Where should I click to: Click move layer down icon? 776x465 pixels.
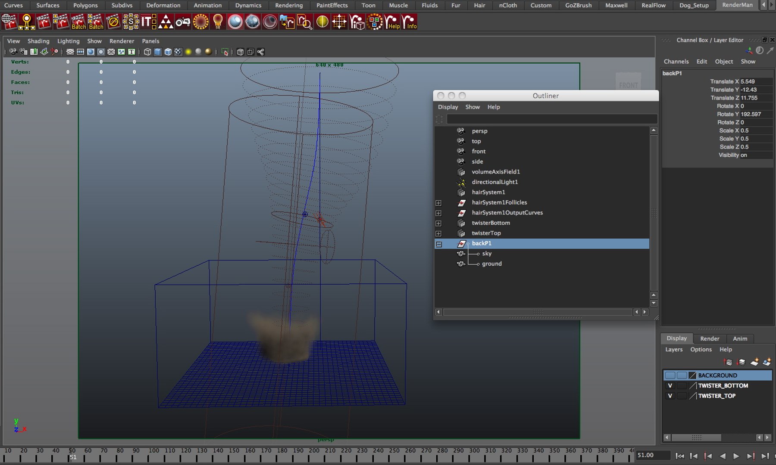[x=741, y=362]
